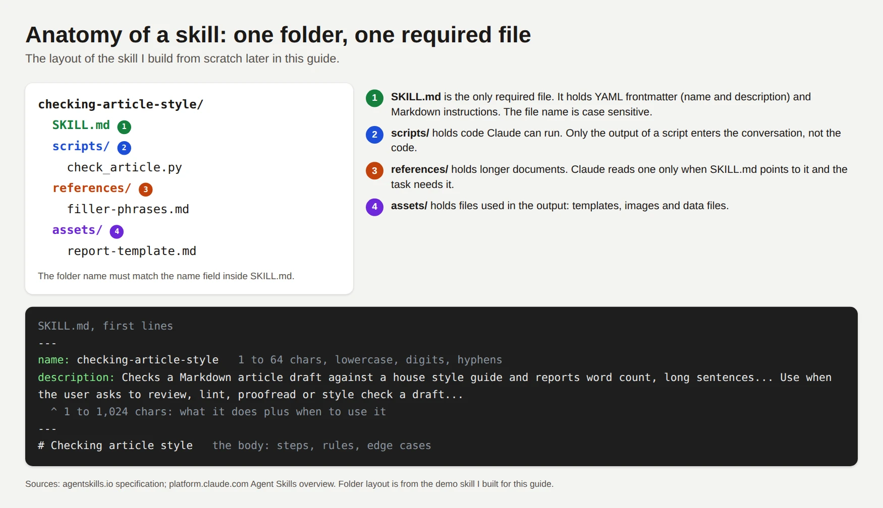
Task: Select orange 'references/' folder in the tree
Action: click(92, 188)
